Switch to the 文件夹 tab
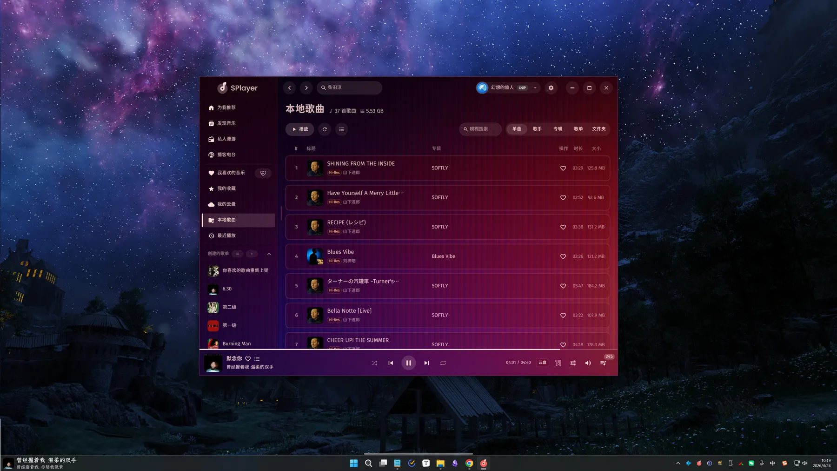Viewport: 837px width, 471px height. pyautogui.click(x=598, y=129)
